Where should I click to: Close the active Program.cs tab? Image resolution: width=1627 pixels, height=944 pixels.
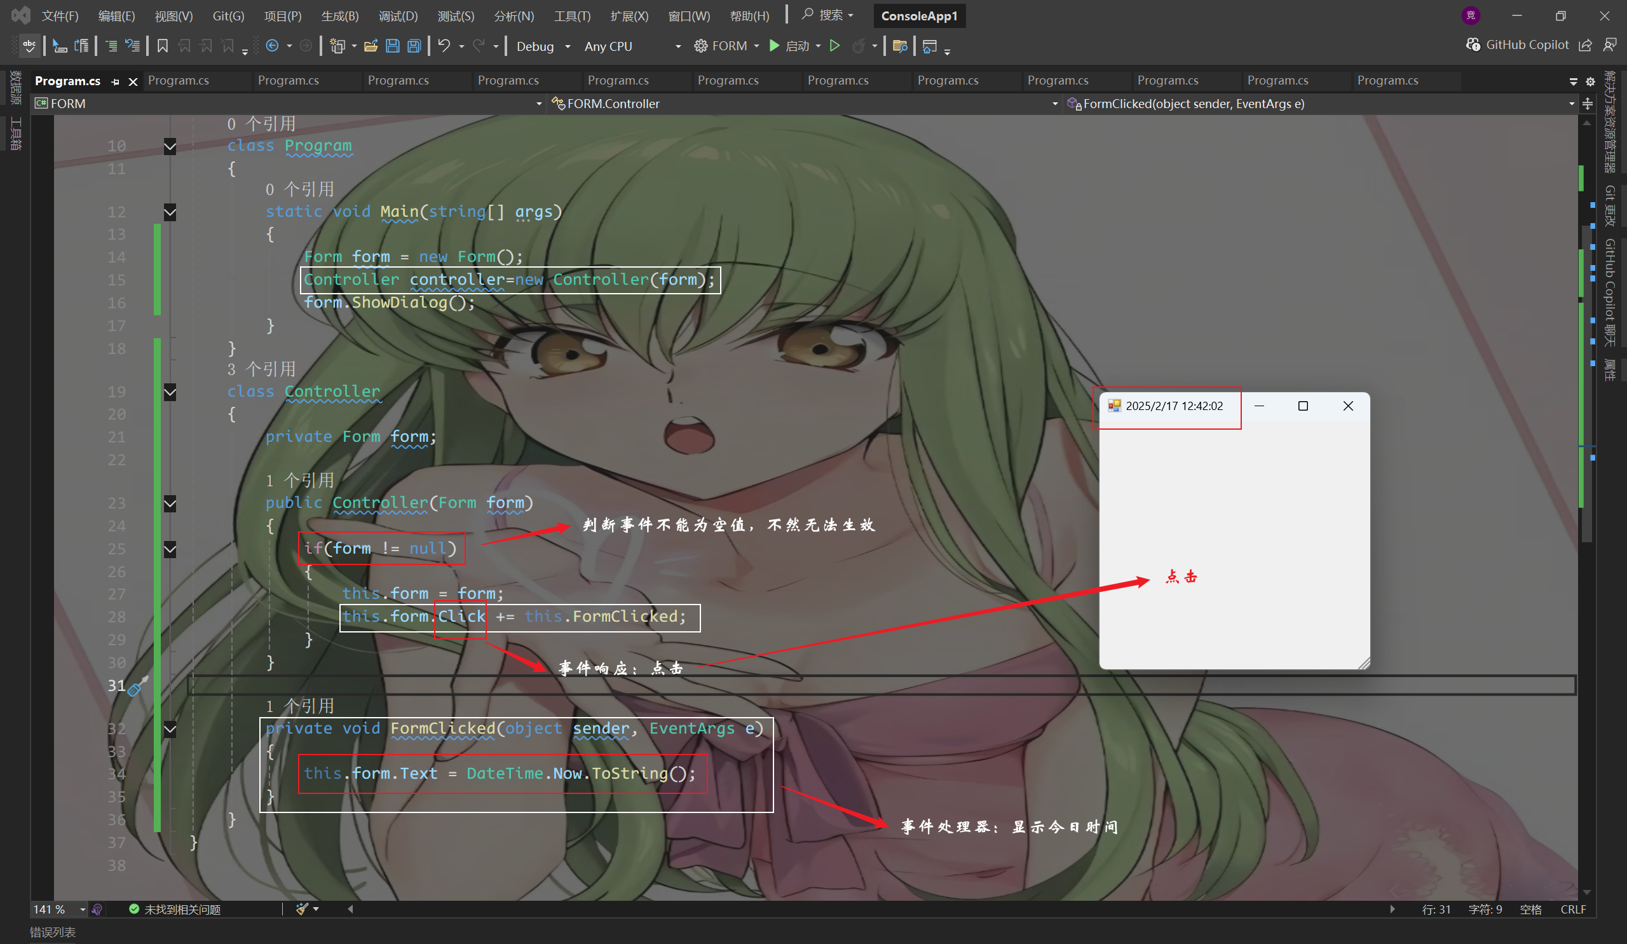(133, 81)
